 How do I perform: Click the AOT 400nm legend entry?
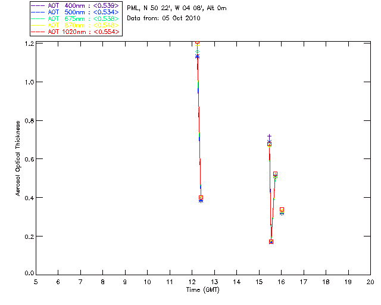coord(75,5)
